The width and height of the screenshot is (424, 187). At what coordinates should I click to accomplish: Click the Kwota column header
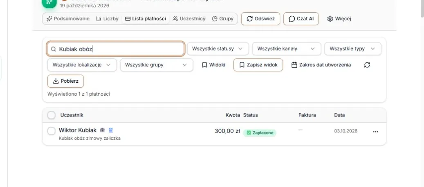coord(233,115)
